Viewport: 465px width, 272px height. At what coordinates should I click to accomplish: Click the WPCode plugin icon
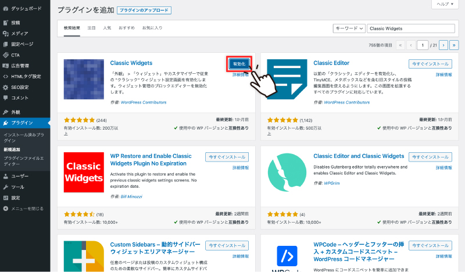coord(287,256)
